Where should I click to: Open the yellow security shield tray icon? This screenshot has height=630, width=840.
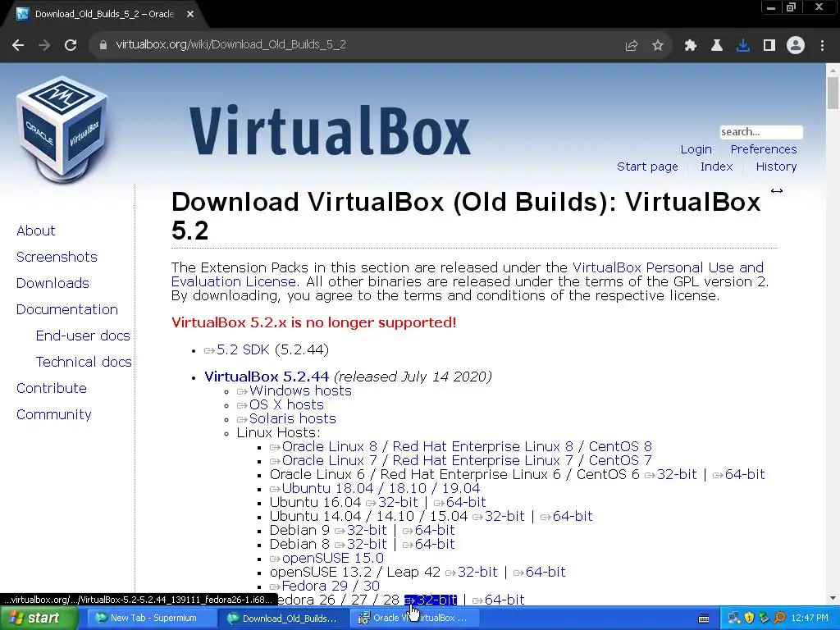(749, 618)
